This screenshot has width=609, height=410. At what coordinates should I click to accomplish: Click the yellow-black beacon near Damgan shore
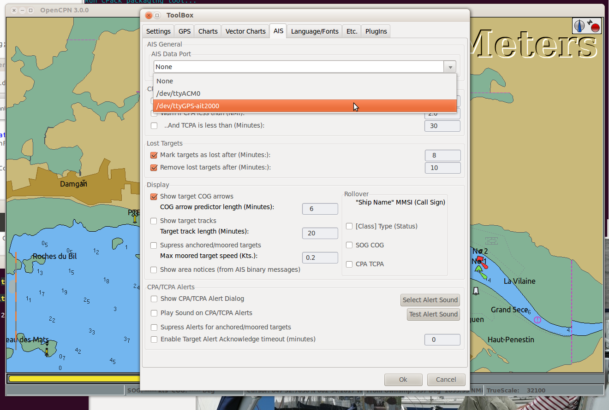point(135,217)
